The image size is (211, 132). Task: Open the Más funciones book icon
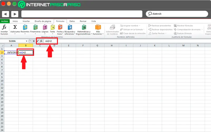[x=98, y=27]
